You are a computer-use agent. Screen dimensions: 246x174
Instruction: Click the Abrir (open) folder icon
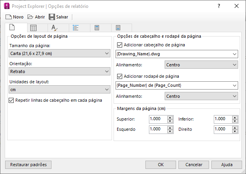pyautogui.click(x=30, y=17)
